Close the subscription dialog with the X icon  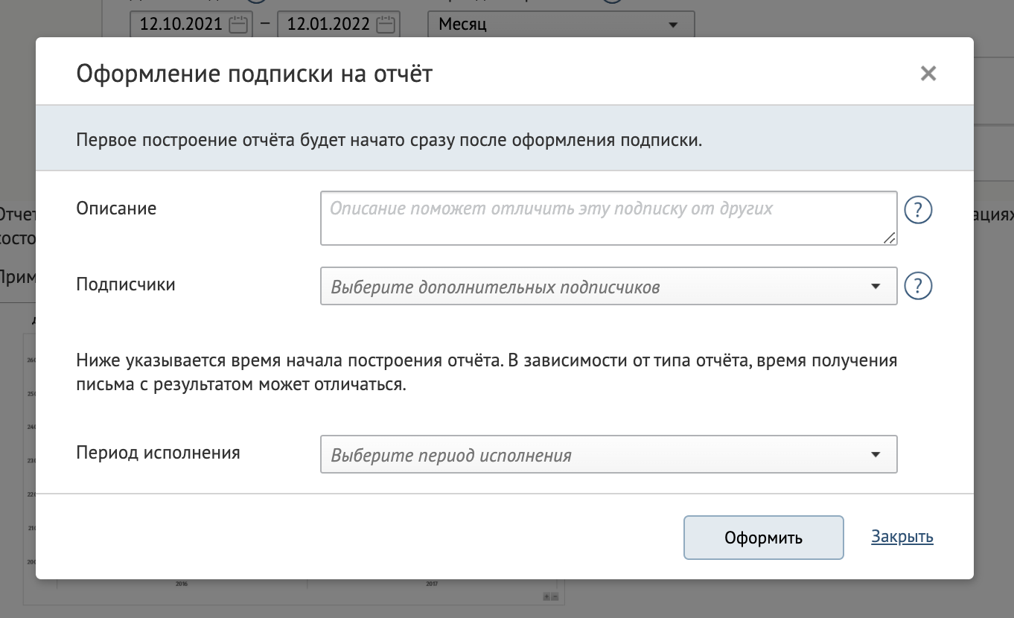(x=928, y=73)
